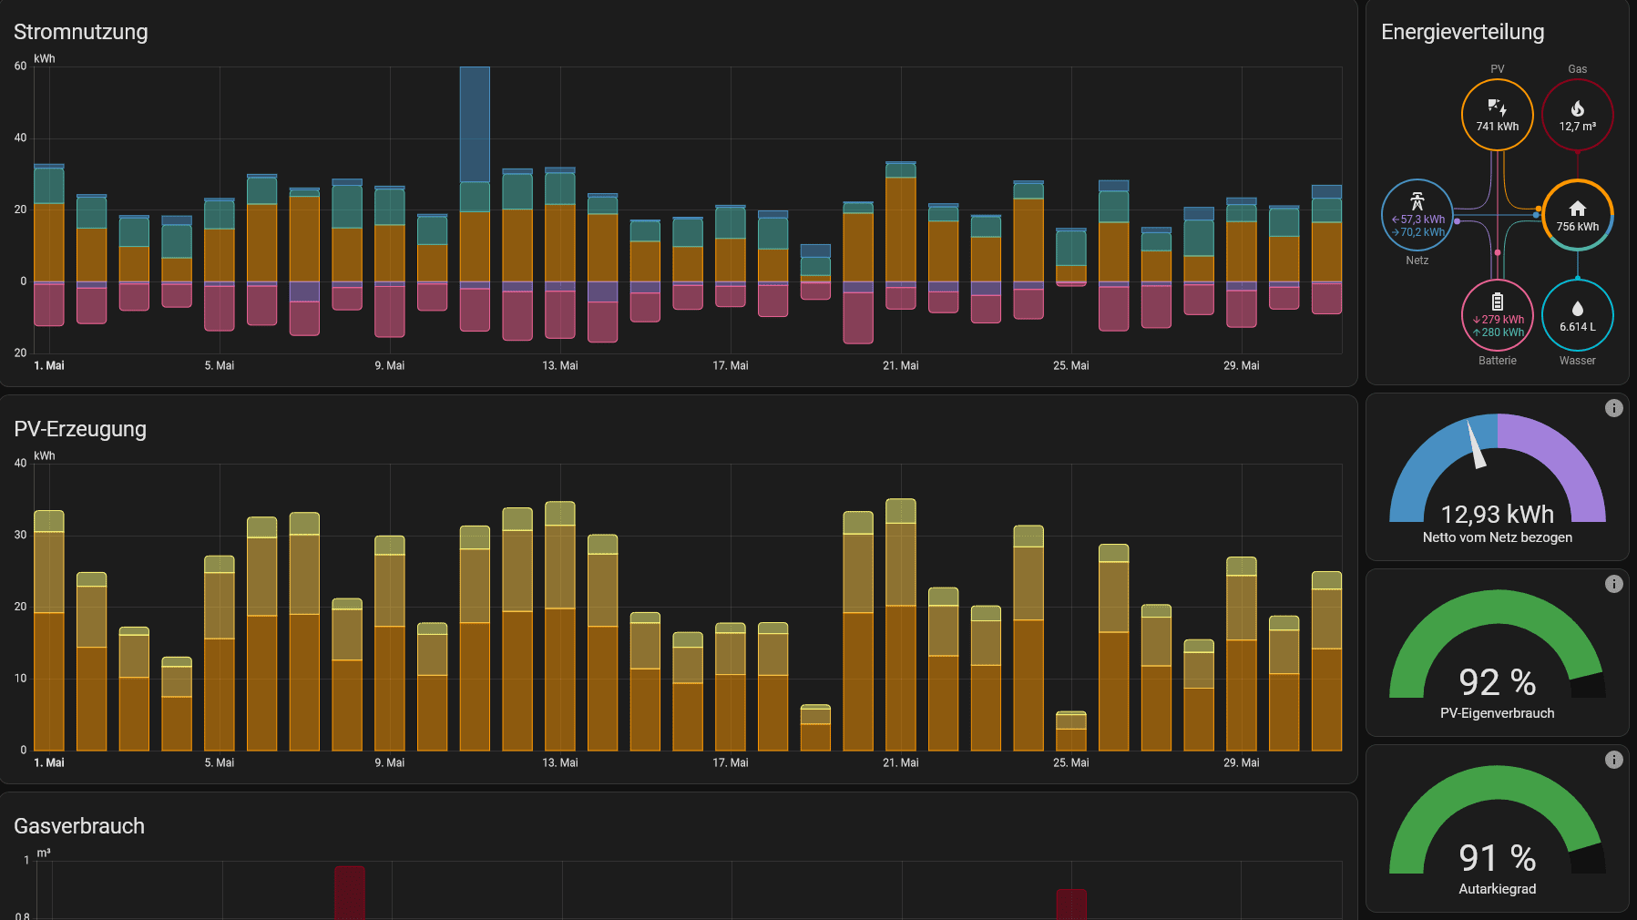Click the PV label above the solar circle
The height and width of the screenshot is (920, 1637).
pos(1498,69)
